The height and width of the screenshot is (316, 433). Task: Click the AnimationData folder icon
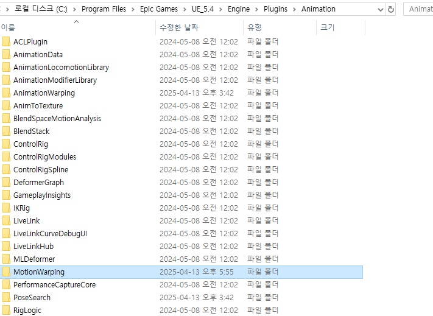pos(6,54)
